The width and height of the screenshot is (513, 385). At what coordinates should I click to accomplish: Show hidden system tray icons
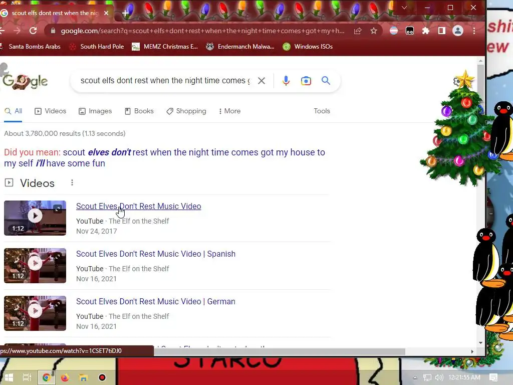[x=415, y=377]
